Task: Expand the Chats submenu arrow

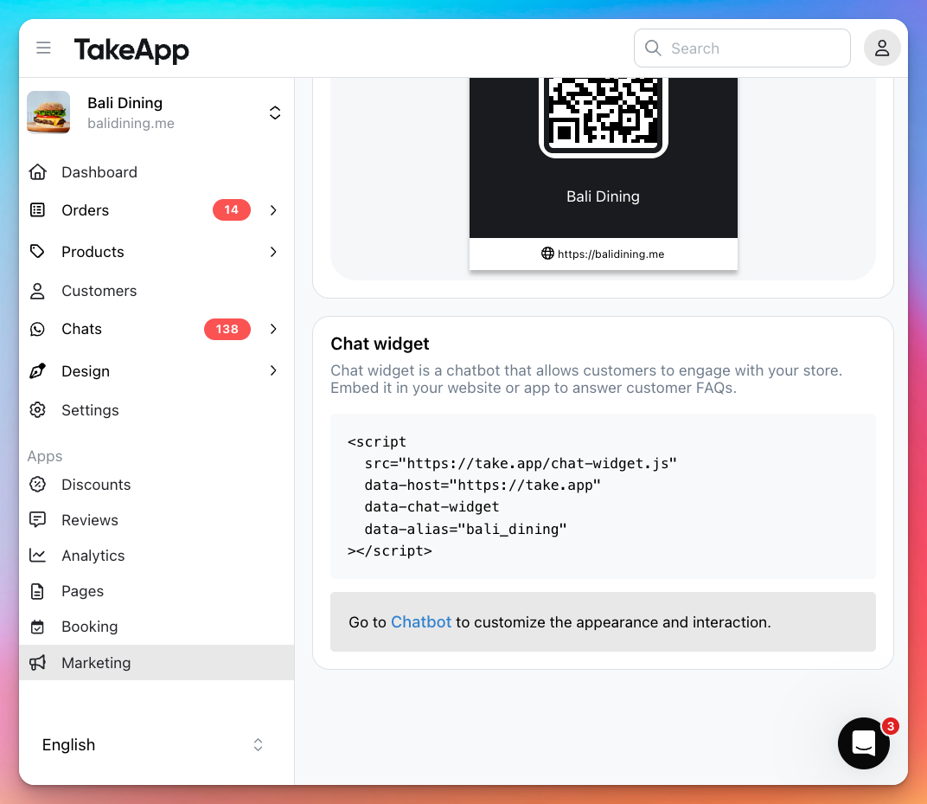Action: click(273, 329)
